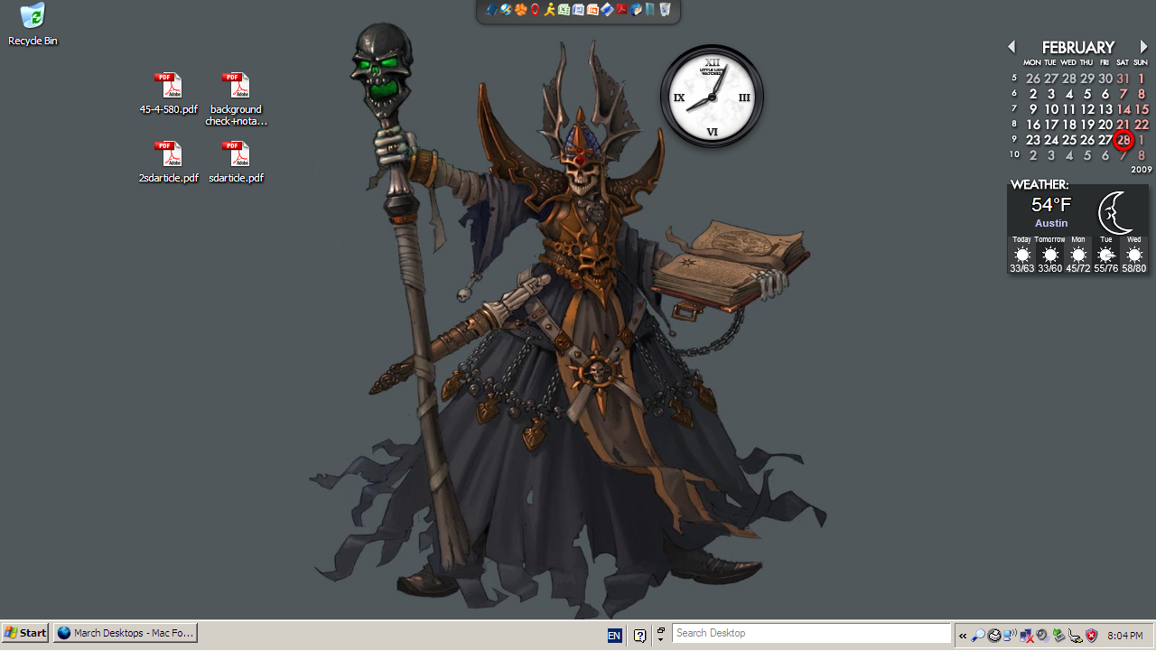Show hidden tray icons with chevron

point(963,636)
